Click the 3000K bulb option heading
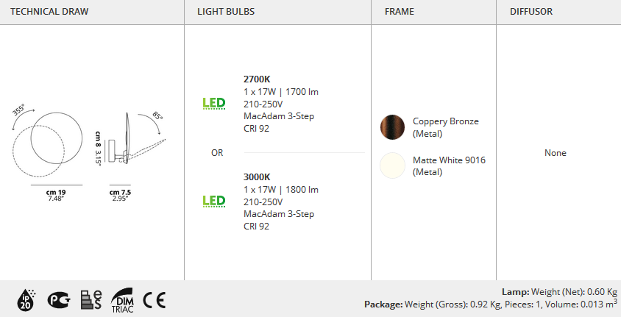 257,177
